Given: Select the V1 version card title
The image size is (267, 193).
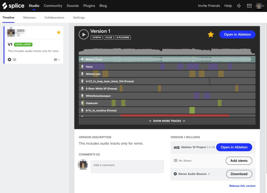Looking at the screenshot, I should pos(10,45).
